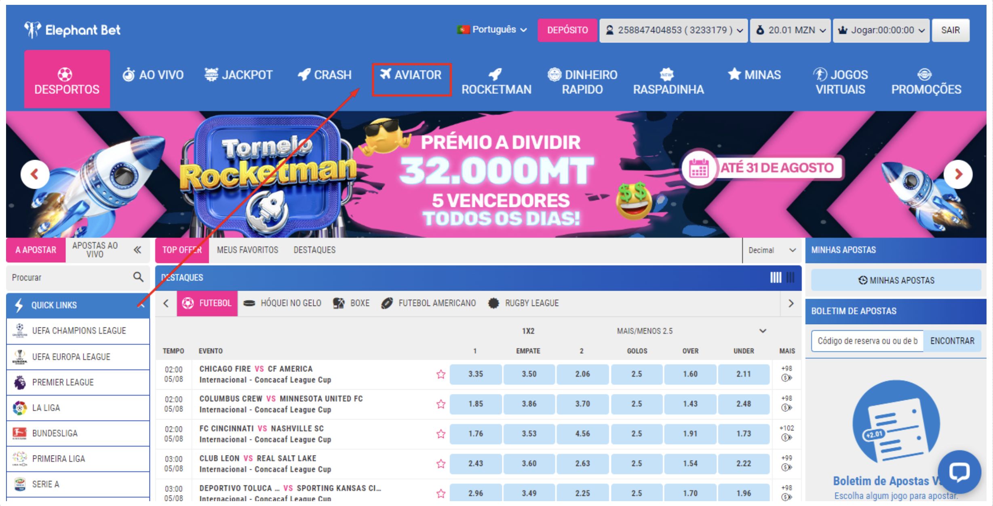Click the SAIR logout button

coord(951,30)
